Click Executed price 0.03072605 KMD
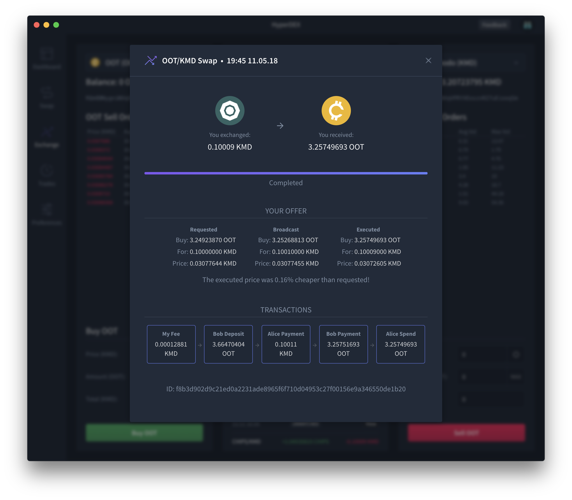Screen dimensions: 572x500 [x=378, y=264]
